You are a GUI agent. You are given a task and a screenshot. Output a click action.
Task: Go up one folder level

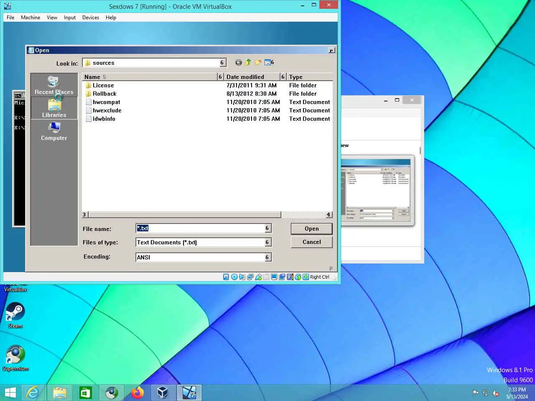(248, 63)
